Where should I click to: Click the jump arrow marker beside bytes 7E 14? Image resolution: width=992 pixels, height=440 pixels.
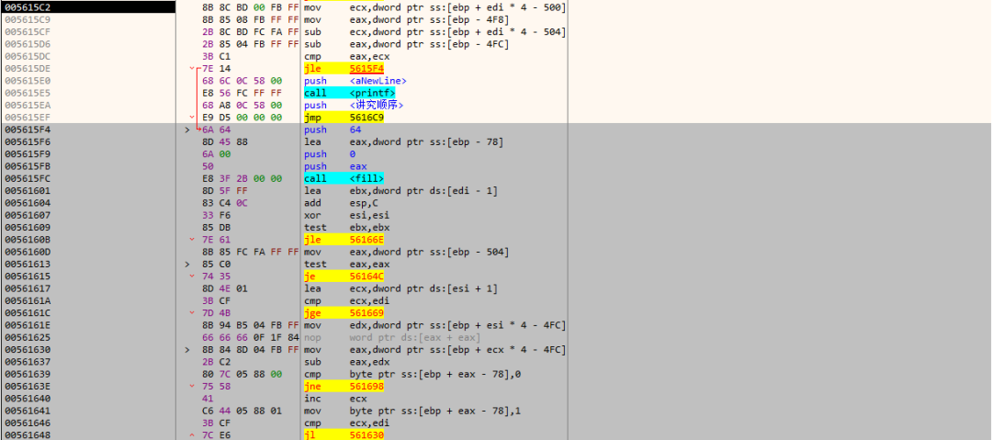pyautogui.click(x=192, y=69)
